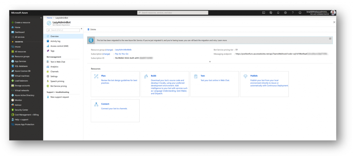
Task: Click the Azure Active Directory icon
Action: click(13, 95)
